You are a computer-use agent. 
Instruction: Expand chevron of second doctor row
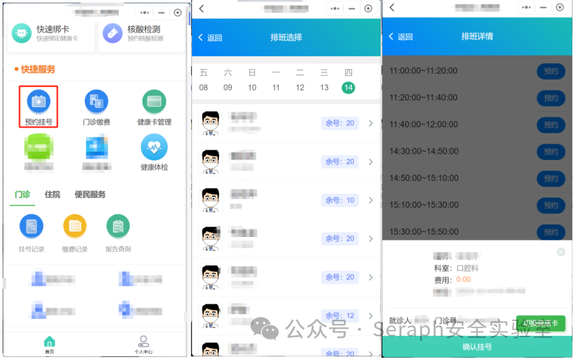(x=370, y=161)
